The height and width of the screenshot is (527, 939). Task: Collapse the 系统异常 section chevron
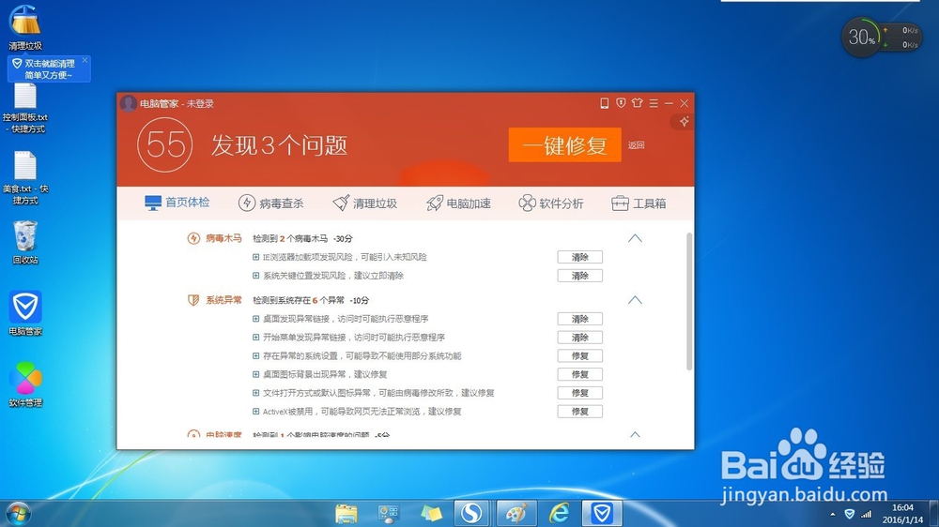635,300
